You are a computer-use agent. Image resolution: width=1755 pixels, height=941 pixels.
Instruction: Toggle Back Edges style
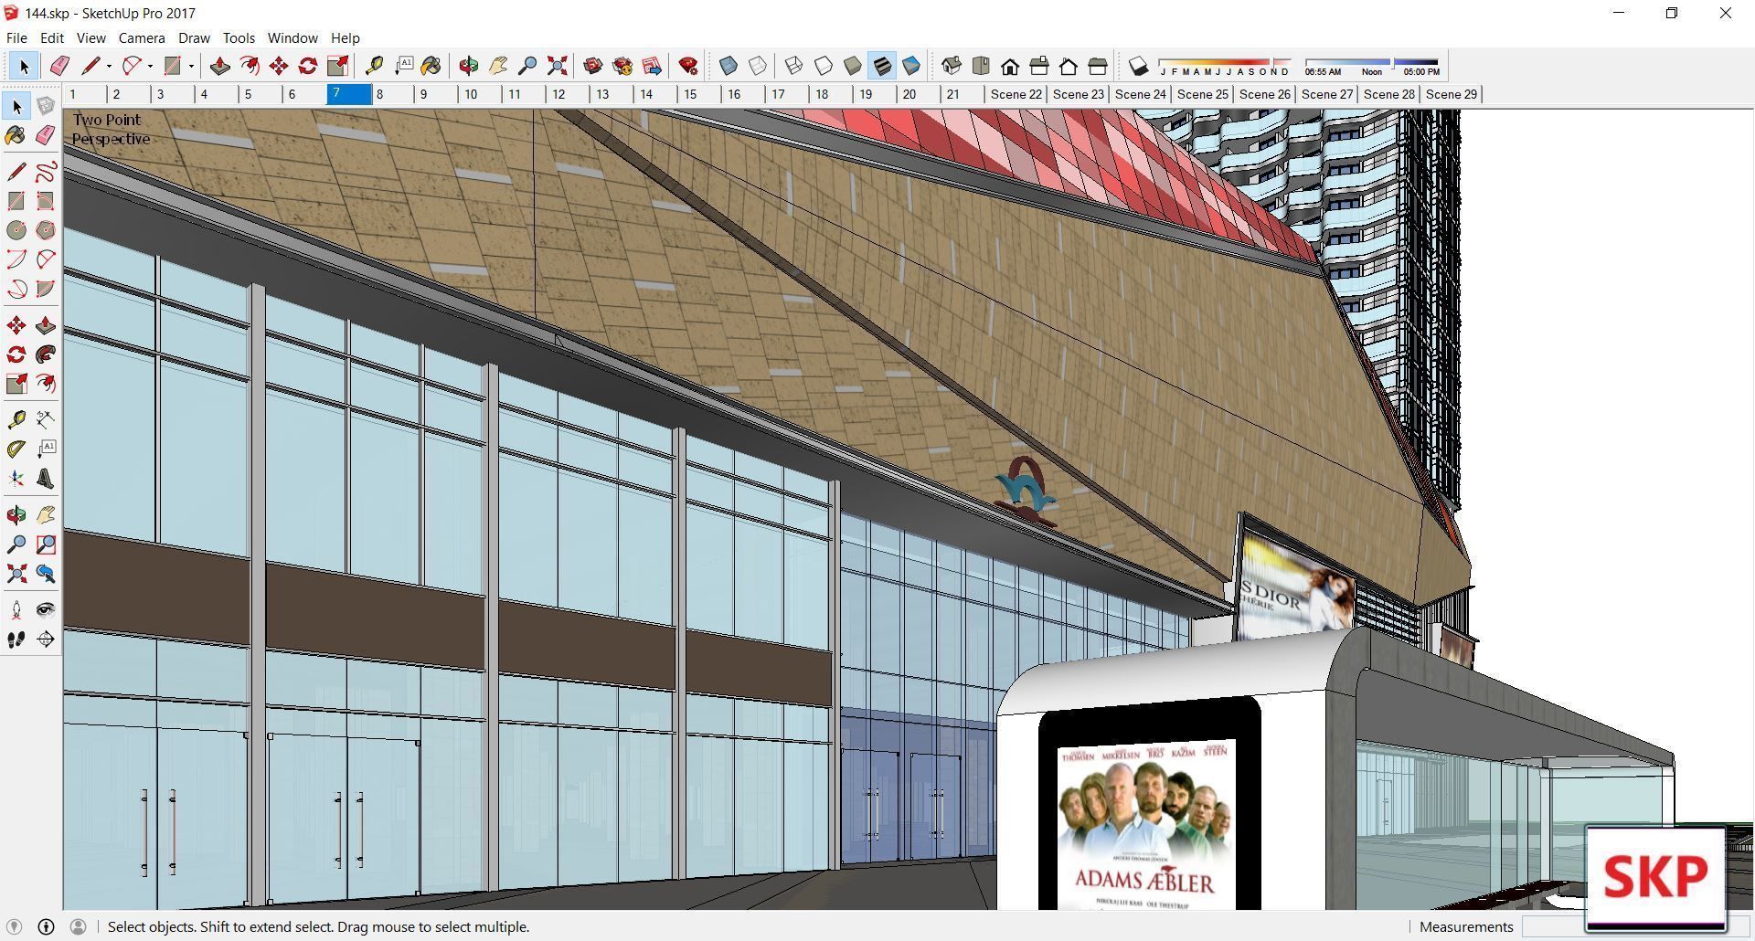758,66
